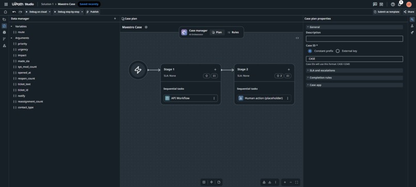416x187 pixels.
Task: Toggle the code view brackets icon
Action: pos(297,38)
